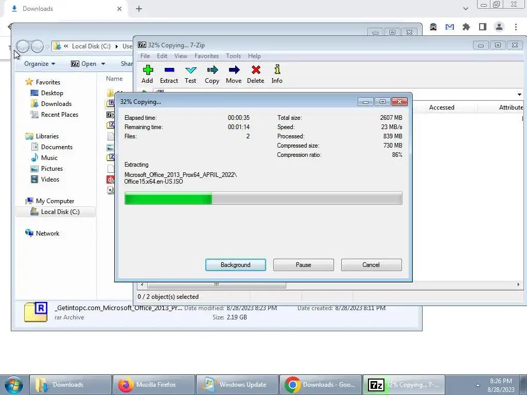527x395 pixels.
Task: Click the horizontal scrollbar thumb in 7-Zip
Action: [x=217, y=285]
